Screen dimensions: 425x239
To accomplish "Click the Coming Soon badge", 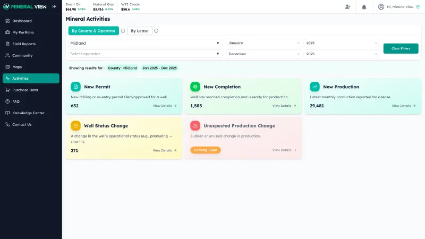I will point(206,150).
